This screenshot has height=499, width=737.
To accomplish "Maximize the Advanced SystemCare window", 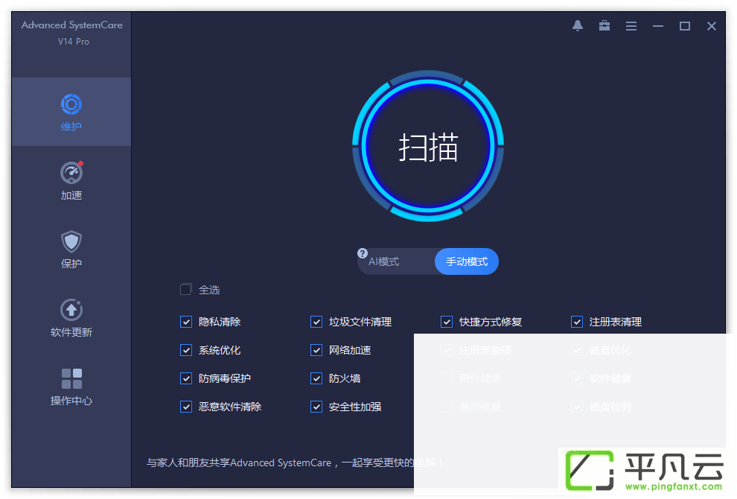I will 685,26.
